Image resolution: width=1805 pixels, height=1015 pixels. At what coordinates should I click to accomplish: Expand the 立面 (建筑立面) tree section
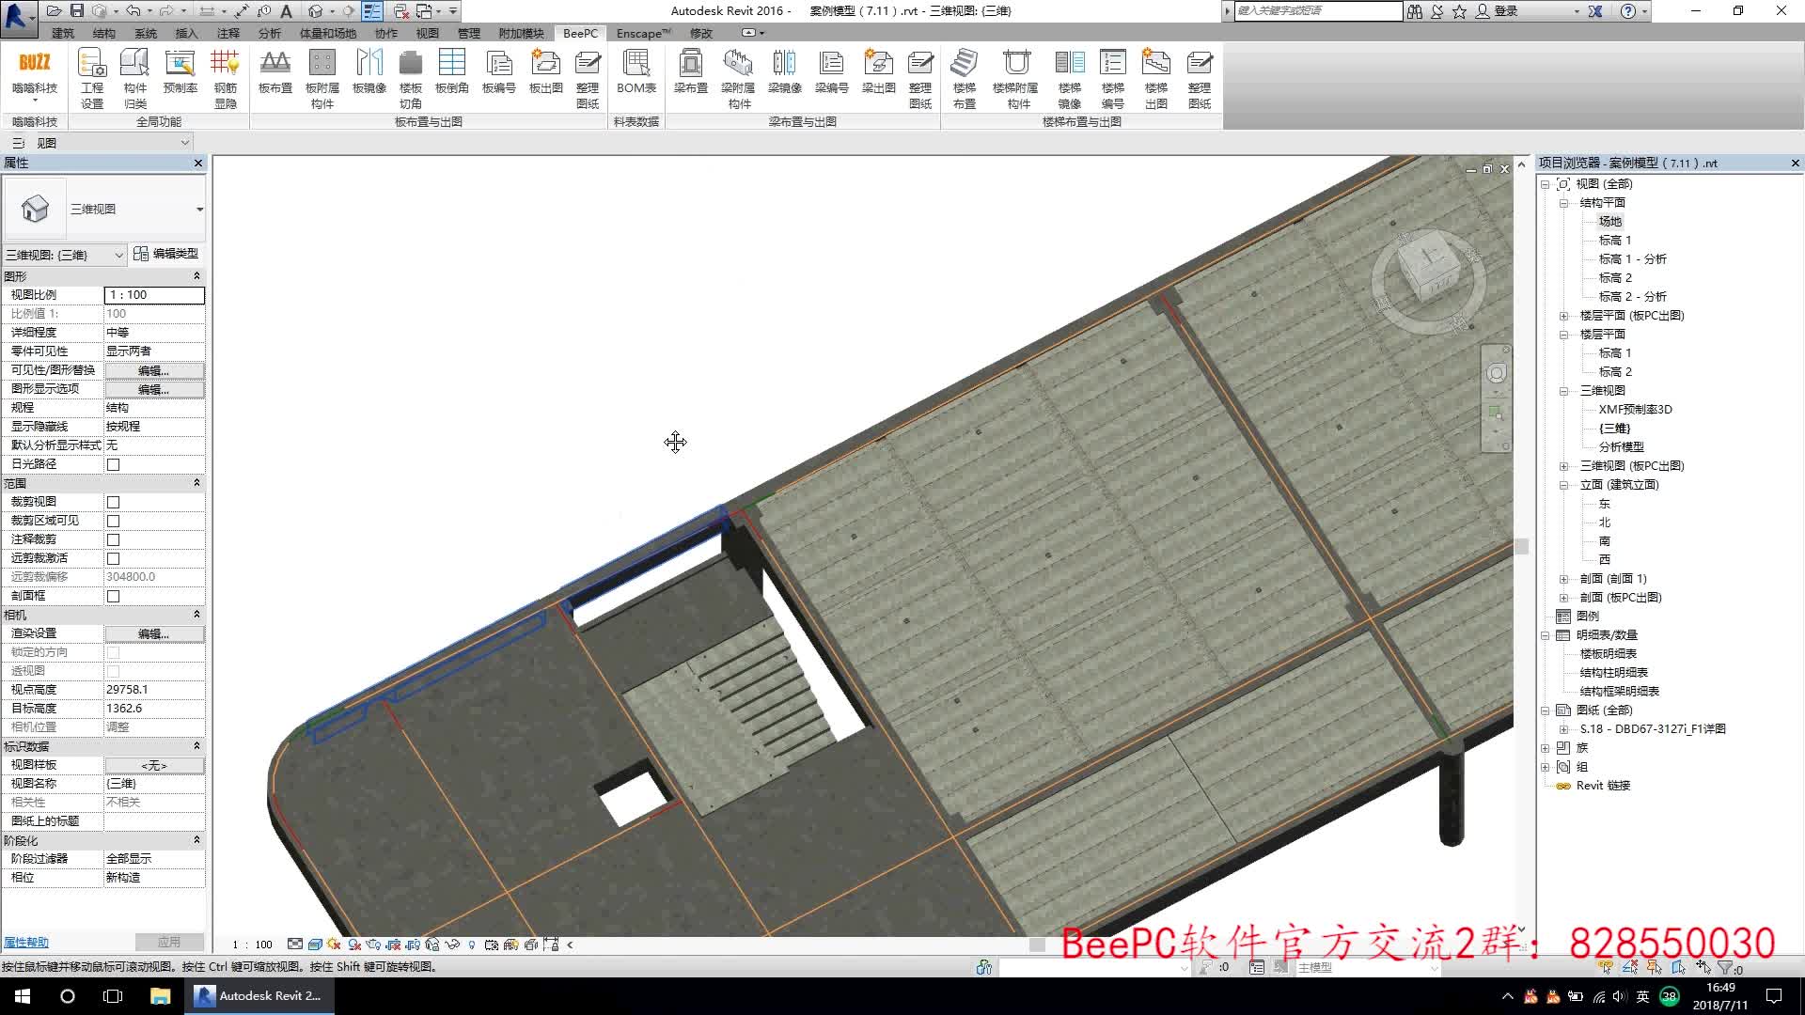[x=1563, y=483]
